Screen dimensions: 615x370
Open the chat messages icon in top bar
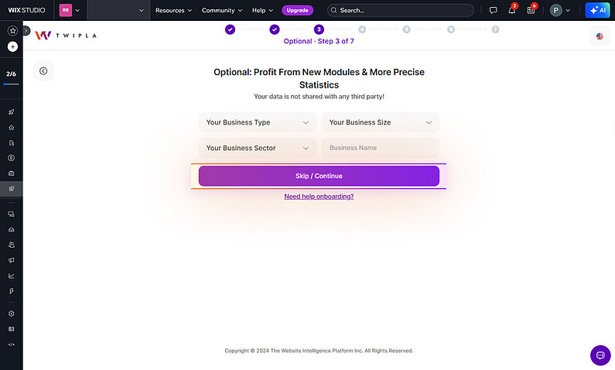click(x=493, y=11)
